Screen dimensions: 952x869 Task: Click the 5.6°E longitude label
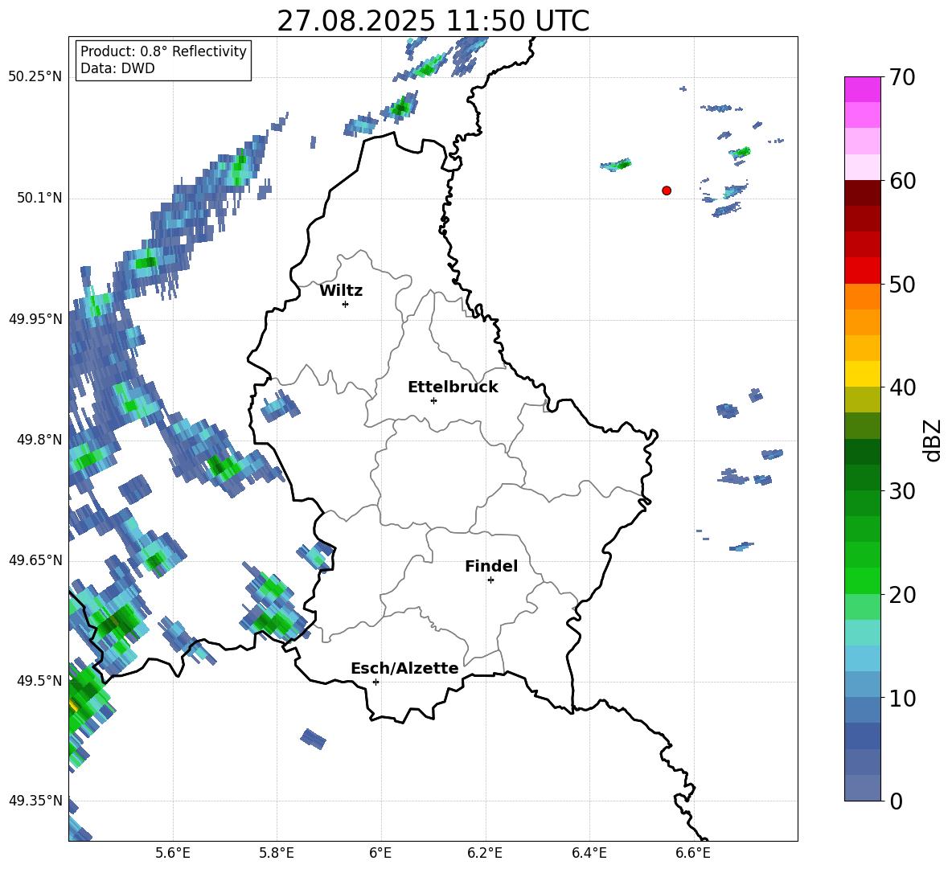173,854
